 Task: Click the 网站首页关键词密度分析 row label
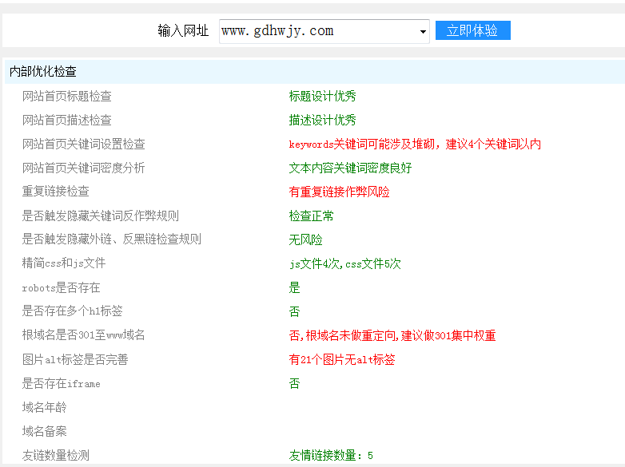tap(84, 168)
